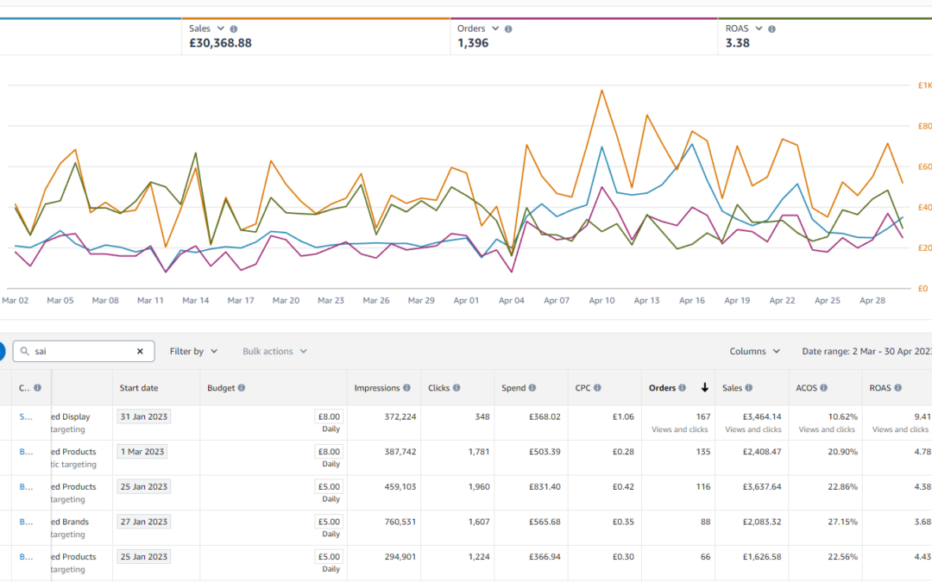The image size is (932, 582).
Task: Click the info icon beside Orders metric
Action: 508,29
